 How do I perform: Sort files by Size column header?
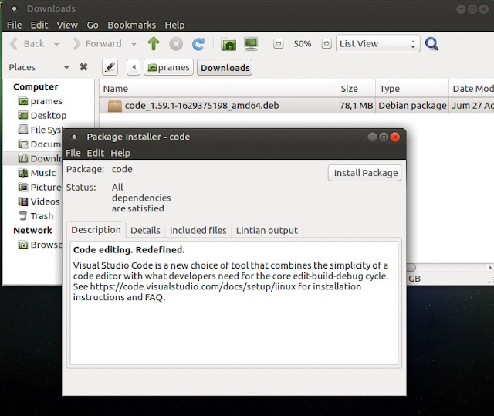(x=357, y=89)
